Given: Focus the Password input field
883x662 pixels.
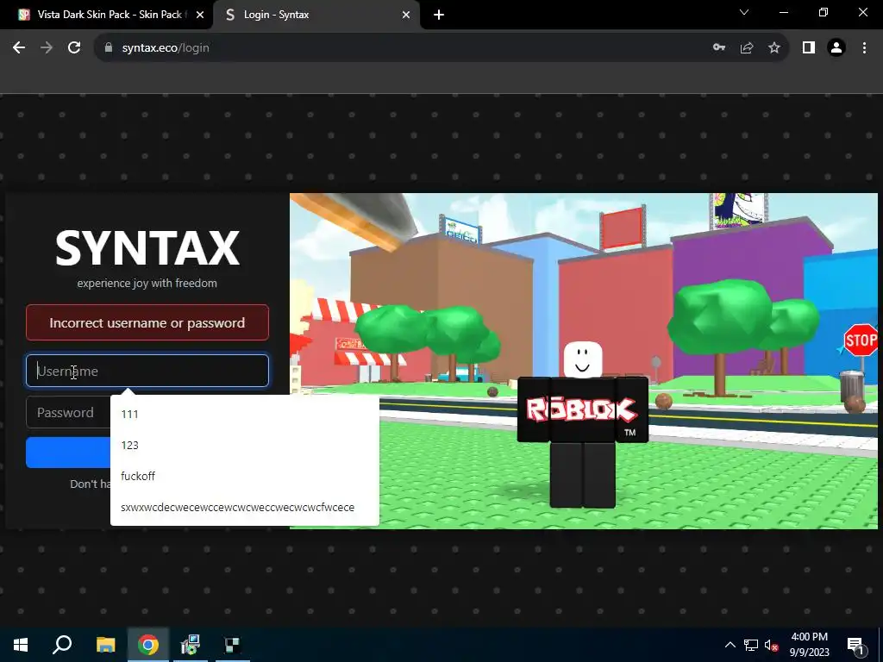Looking at the screenshot, I should (68, 413).
